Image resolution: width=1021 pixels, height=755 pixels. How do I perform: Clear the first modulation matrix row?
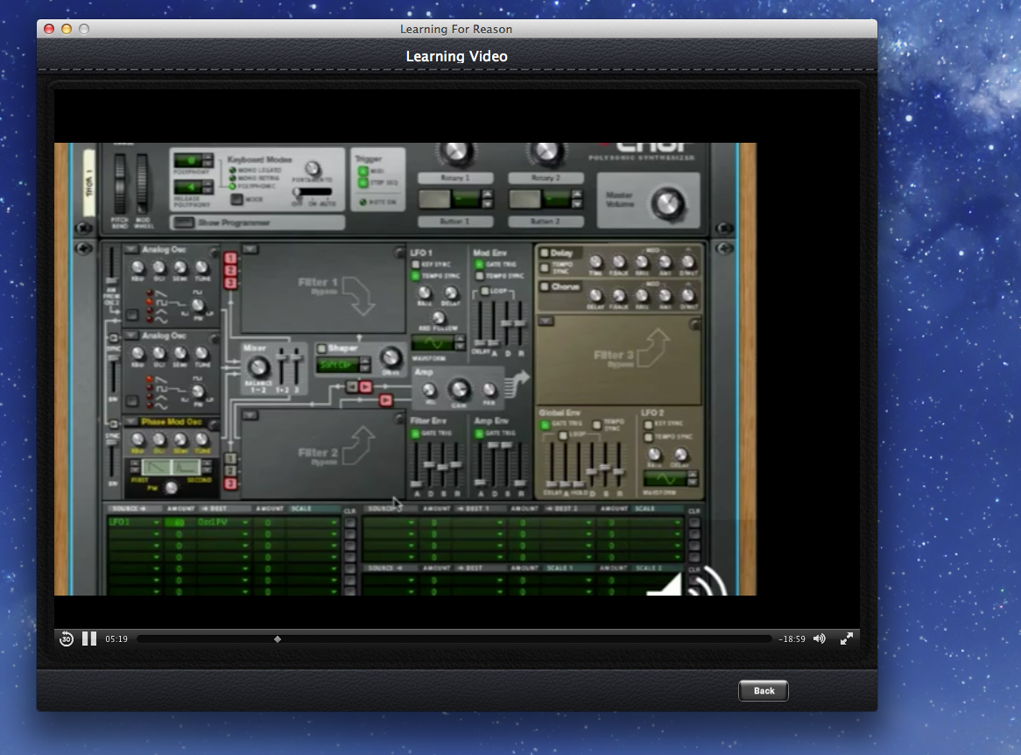(350, 522)
